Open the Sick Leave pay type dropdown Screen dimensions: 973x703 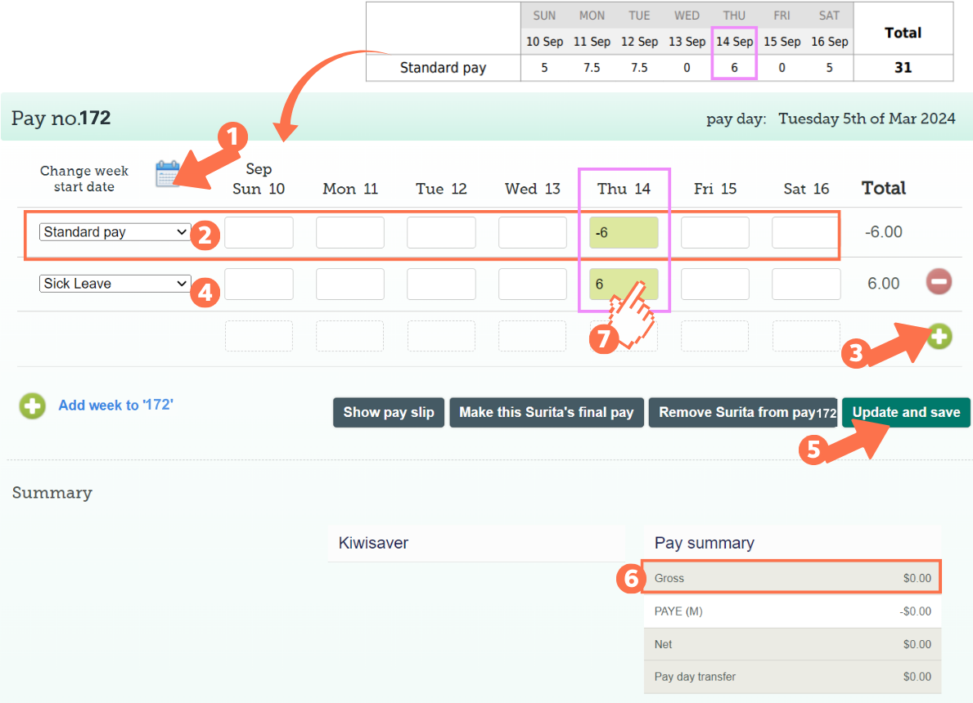tap(115, 283)
